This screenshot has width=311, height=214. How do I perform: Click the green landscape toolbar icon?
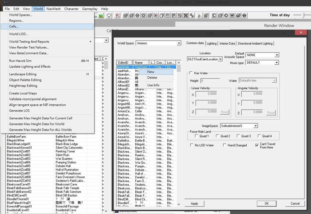[101, 16]
